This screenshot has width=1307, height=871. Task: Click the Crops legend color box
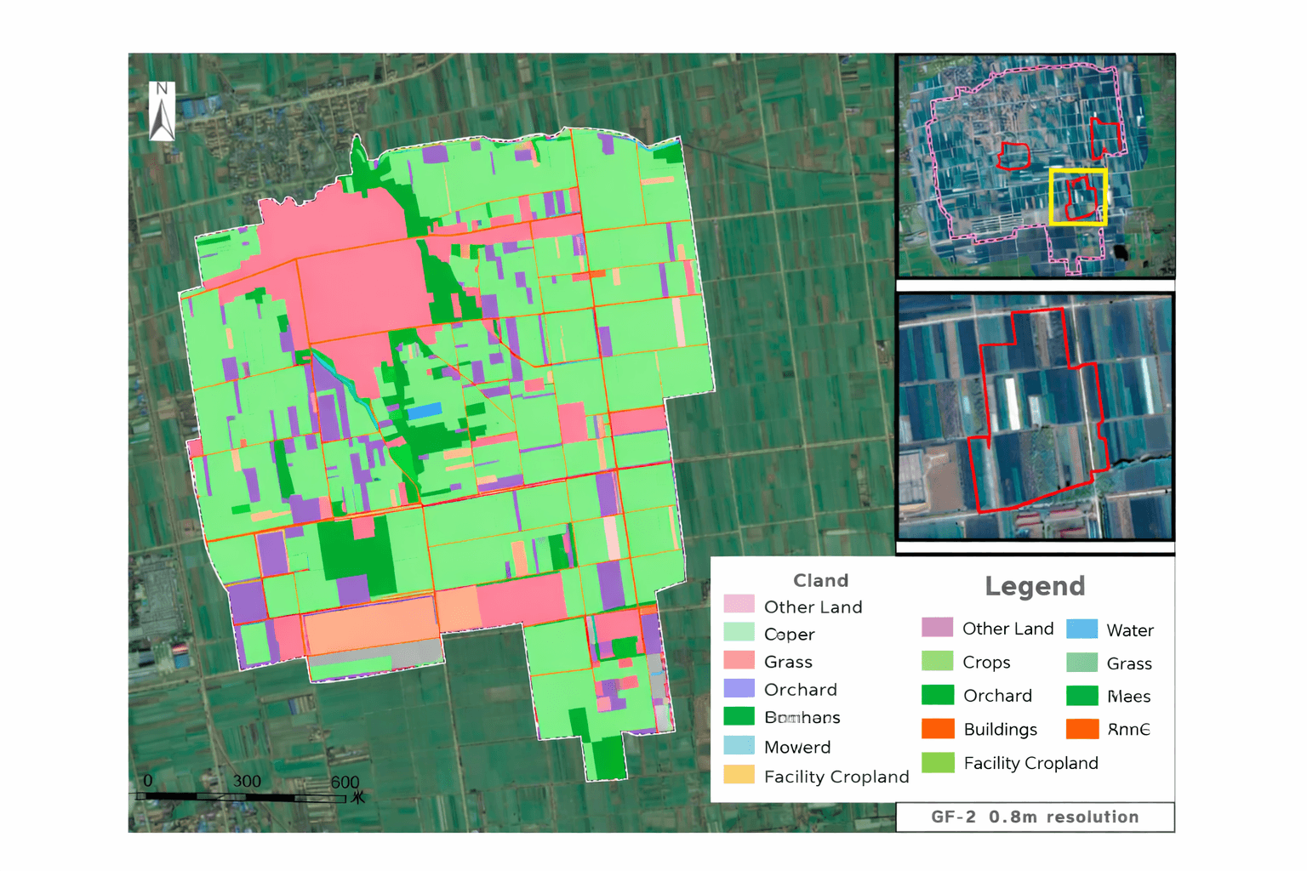click(938, 662)
